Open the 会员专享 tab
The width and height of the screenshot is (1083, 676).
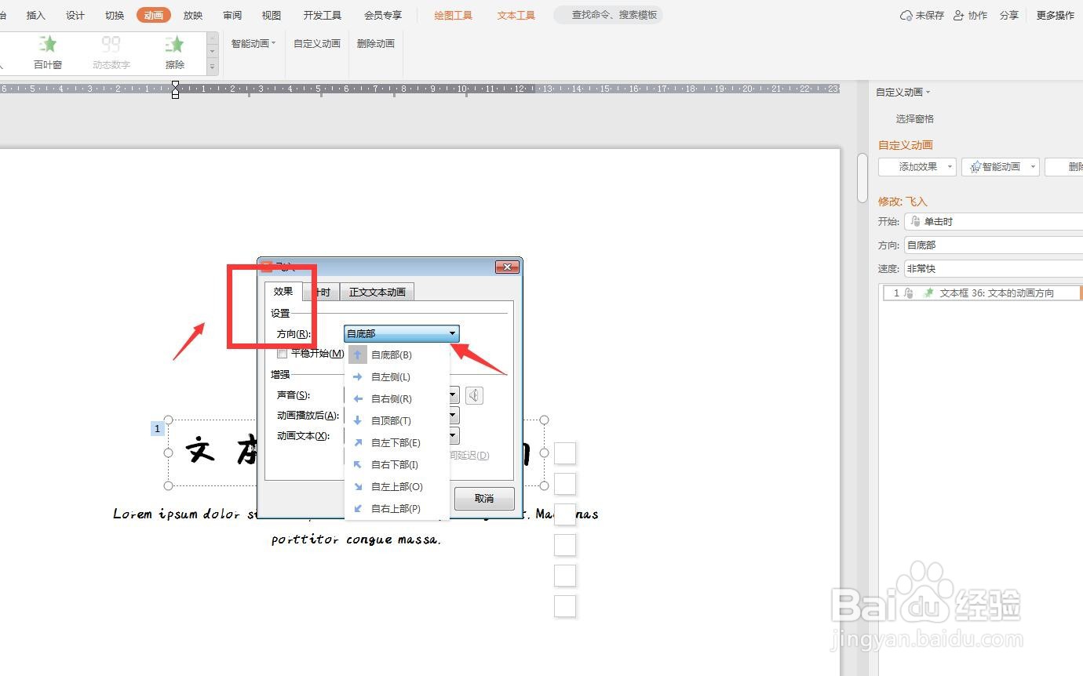coord(383,16)
